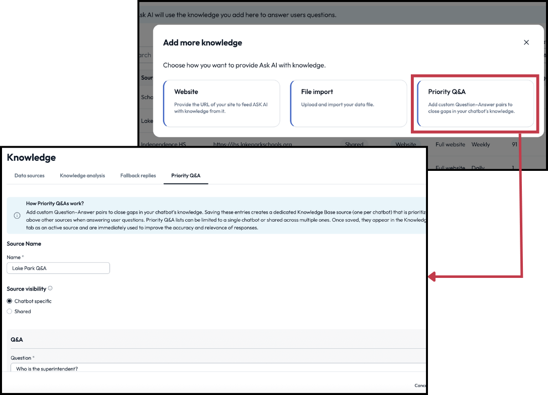Select the Priority Q&A tab
The image size is (548, 395).
[x=185, y=175]
